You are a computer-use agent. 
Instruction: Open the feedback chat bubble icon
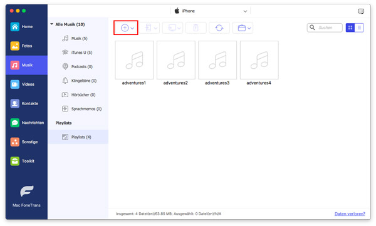(x=361, y=11)
